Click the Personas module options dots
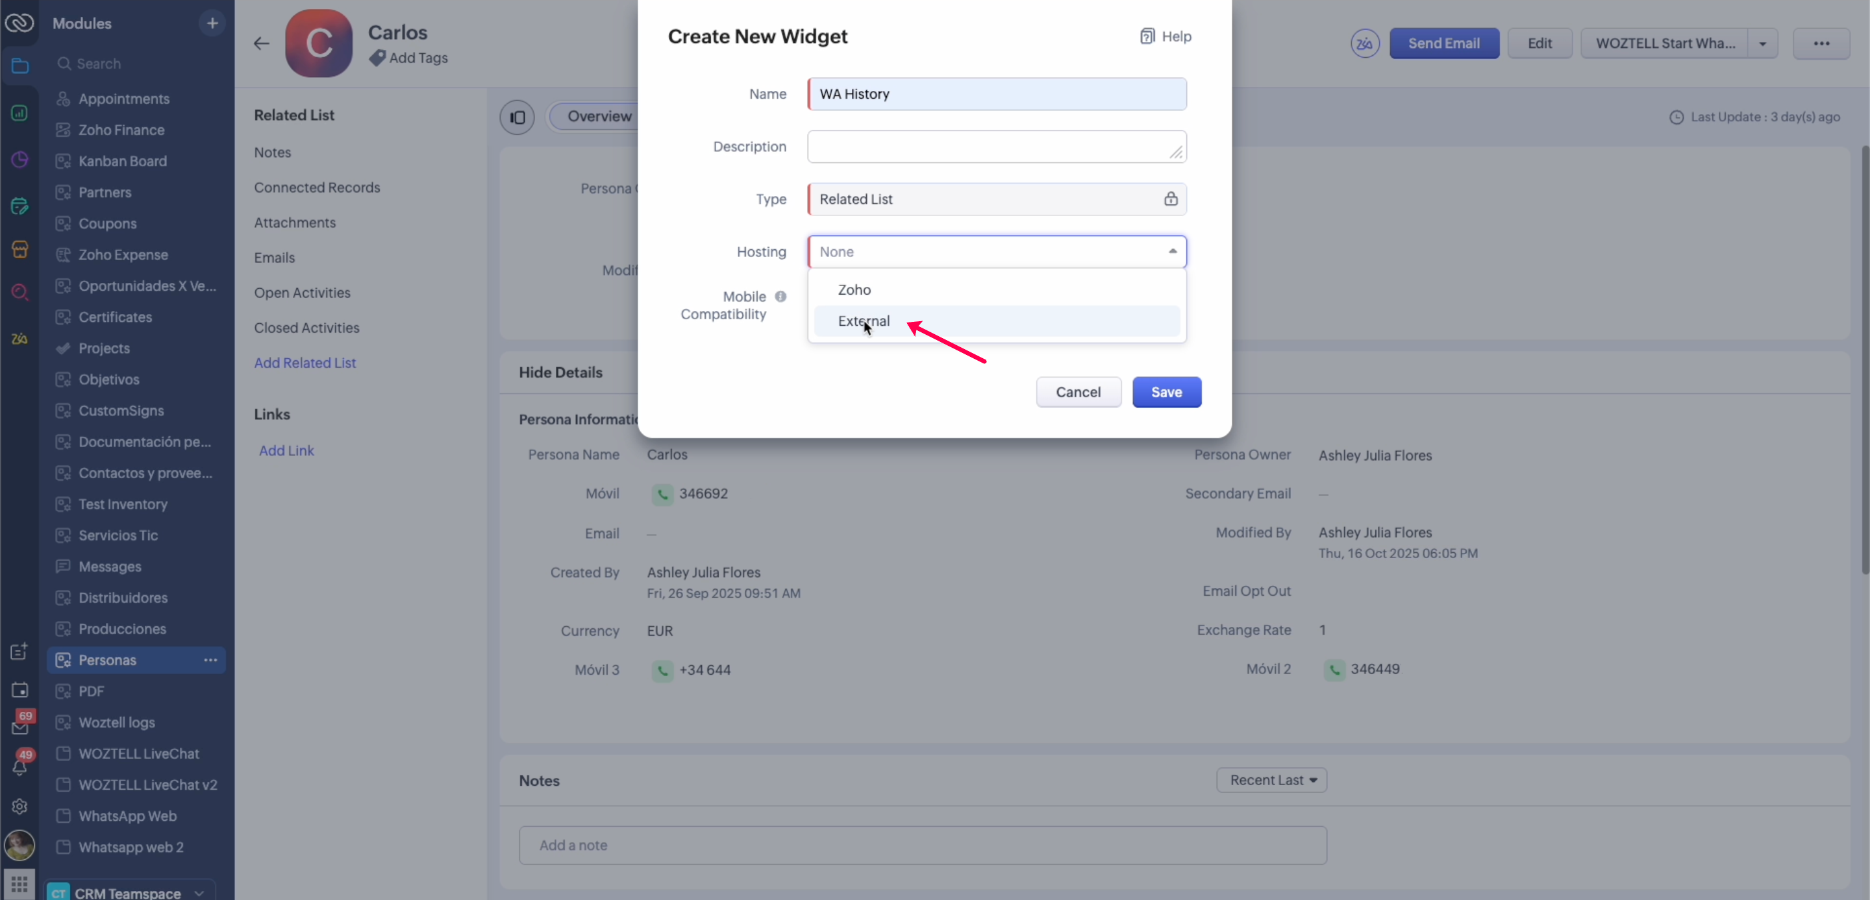The image size is (1870, 900). pyautogui.click(x=210, y=660)
